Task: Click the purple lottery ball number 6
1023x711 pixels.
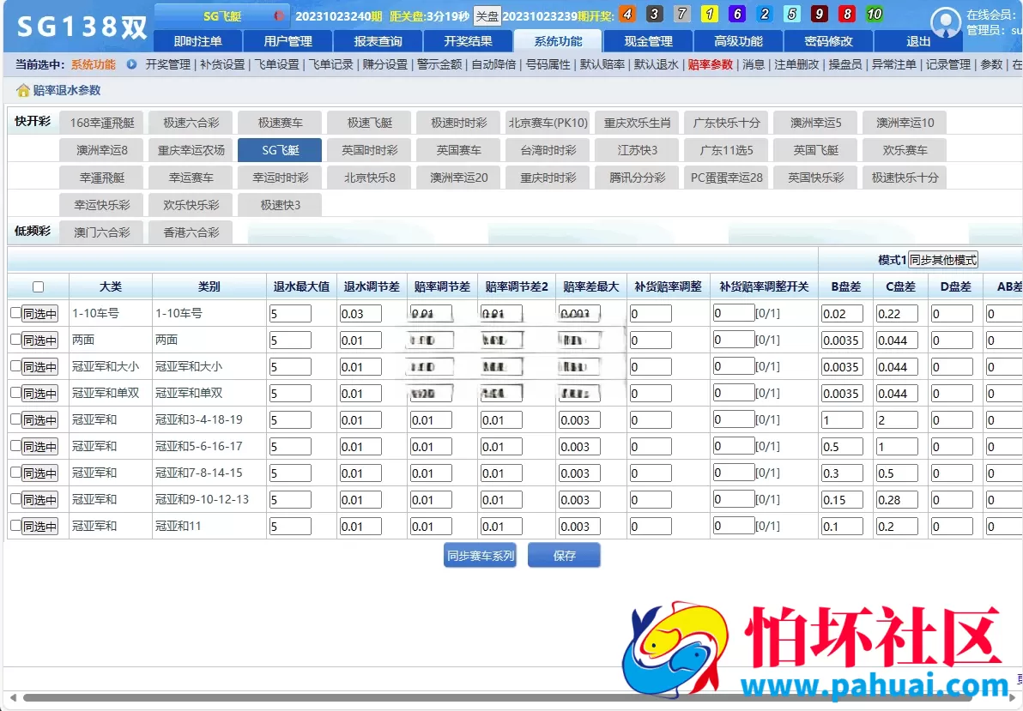Action: coord(737,14)
